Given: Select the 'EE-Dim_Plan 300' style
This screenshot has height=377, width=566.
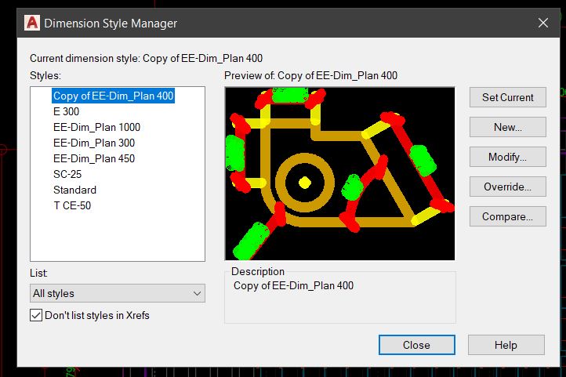Looking at the screenshot, I should (x=94, y=143).
